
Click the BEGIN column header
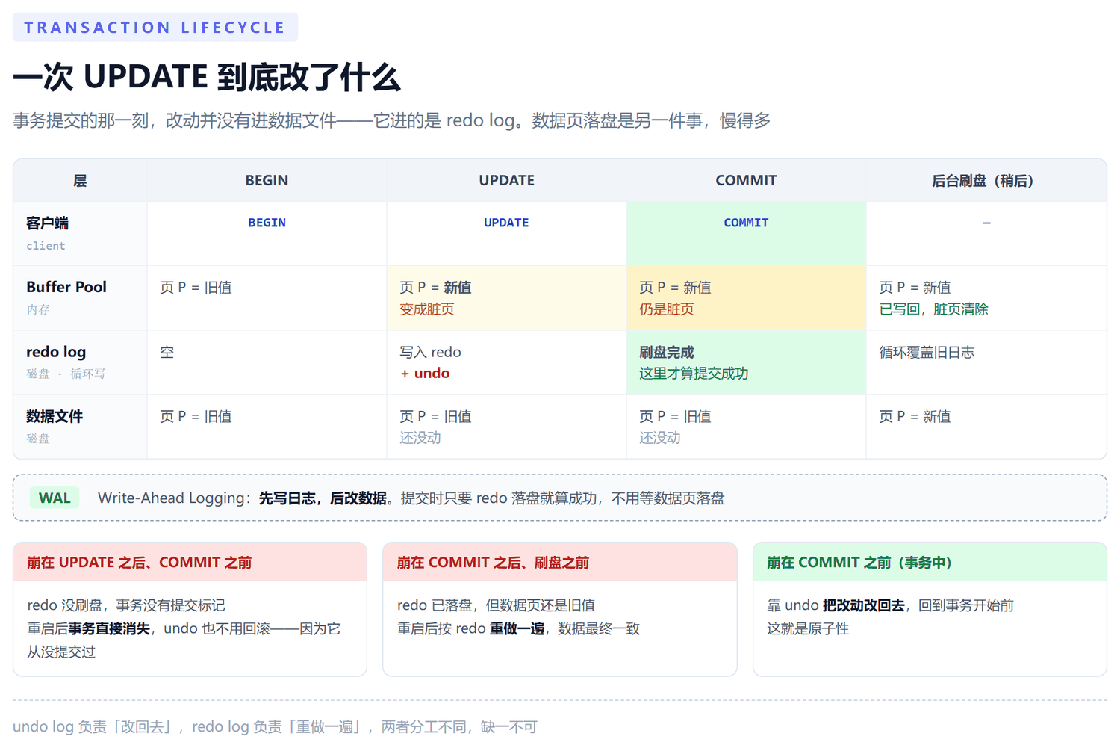[267, 181]
